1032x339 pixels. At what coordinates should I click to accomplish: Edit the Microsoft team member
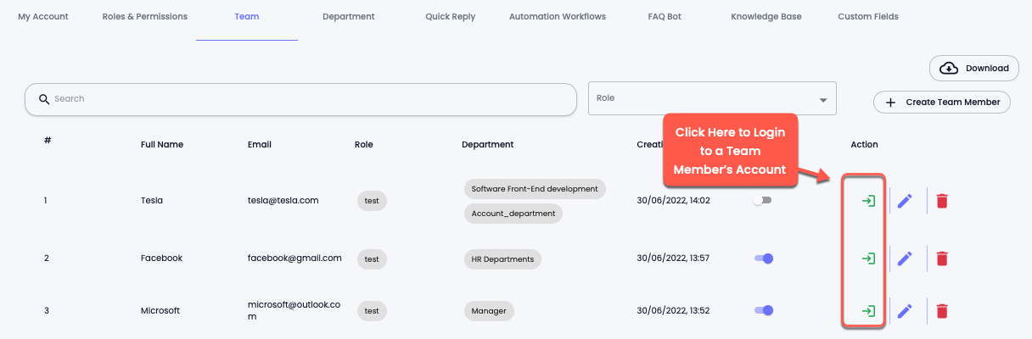pos(905,311)
